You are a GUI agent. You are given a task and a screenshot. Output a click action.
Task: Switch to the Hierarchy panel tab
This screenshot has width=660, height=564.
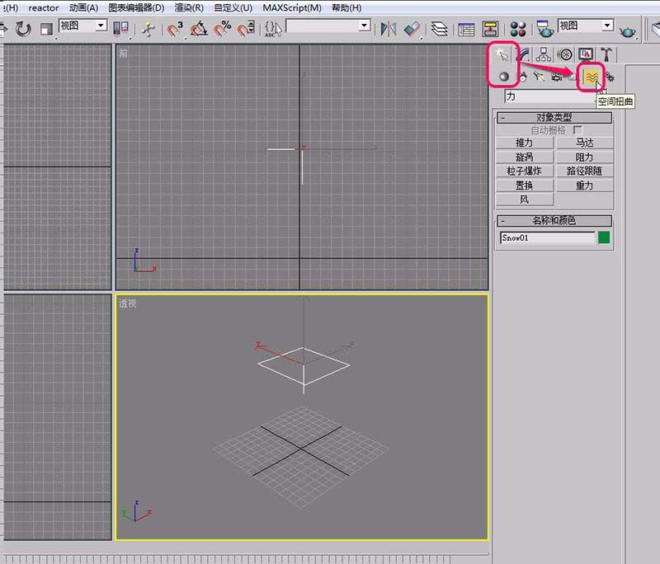pos(544,54)
